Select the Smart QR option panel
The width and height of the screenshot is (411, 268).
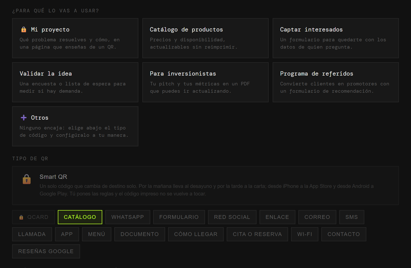(x=206, y=185)
